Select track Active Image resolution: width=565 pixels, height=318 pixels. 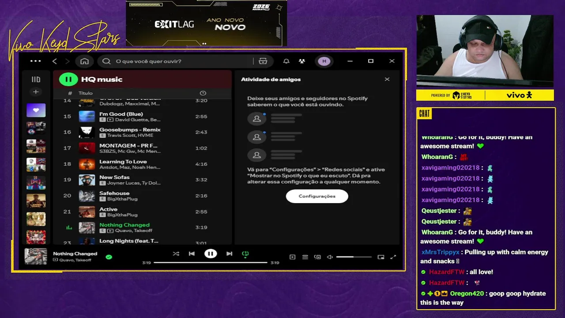(142, 212)
